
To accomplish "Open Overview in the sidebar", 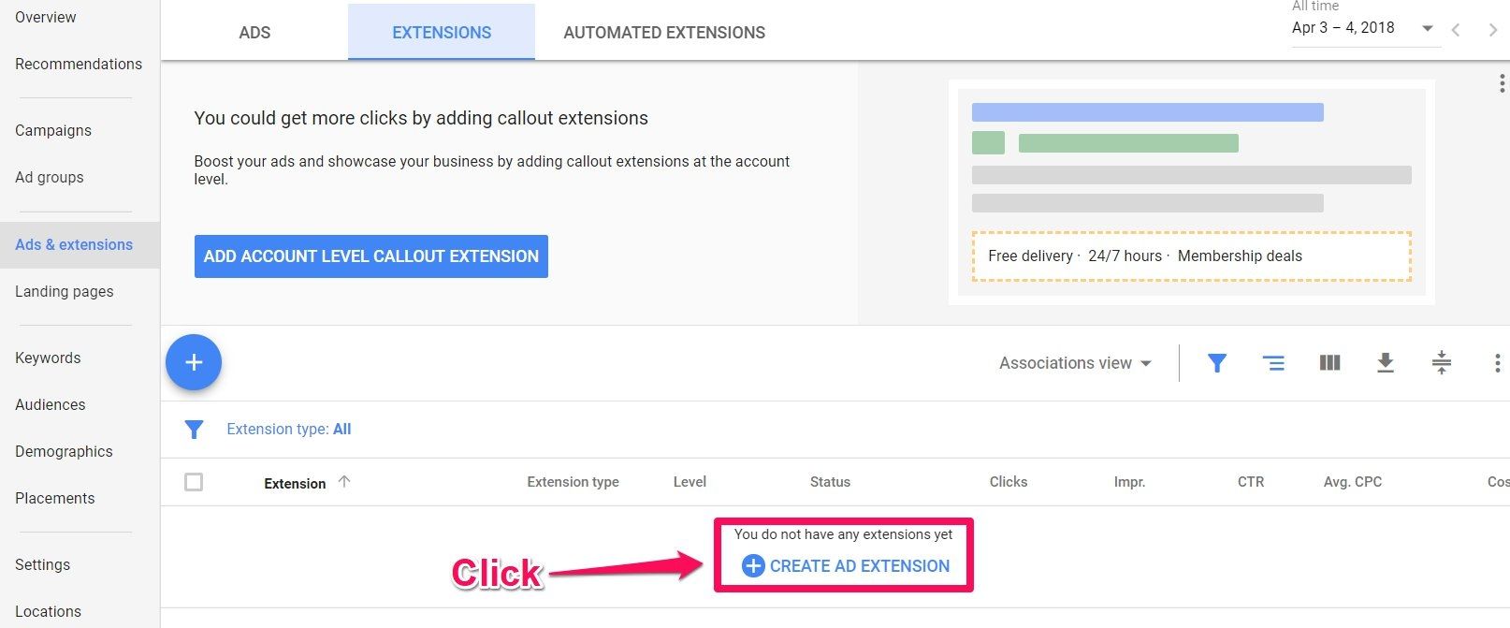I will pyautogui.click(x=46, y=17).
